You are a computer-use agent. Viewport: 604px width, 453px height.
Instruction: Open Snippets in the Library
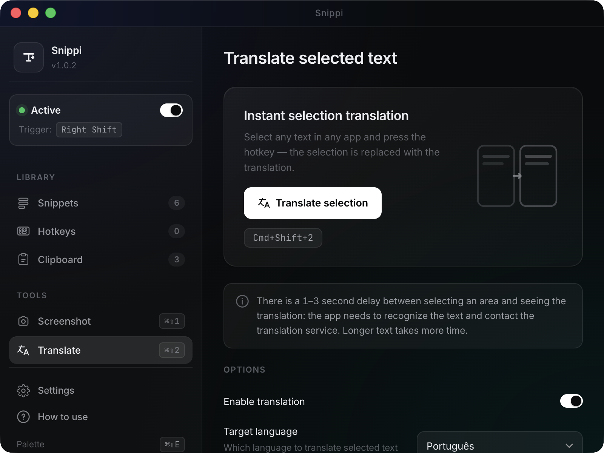(x=101, y=203)
